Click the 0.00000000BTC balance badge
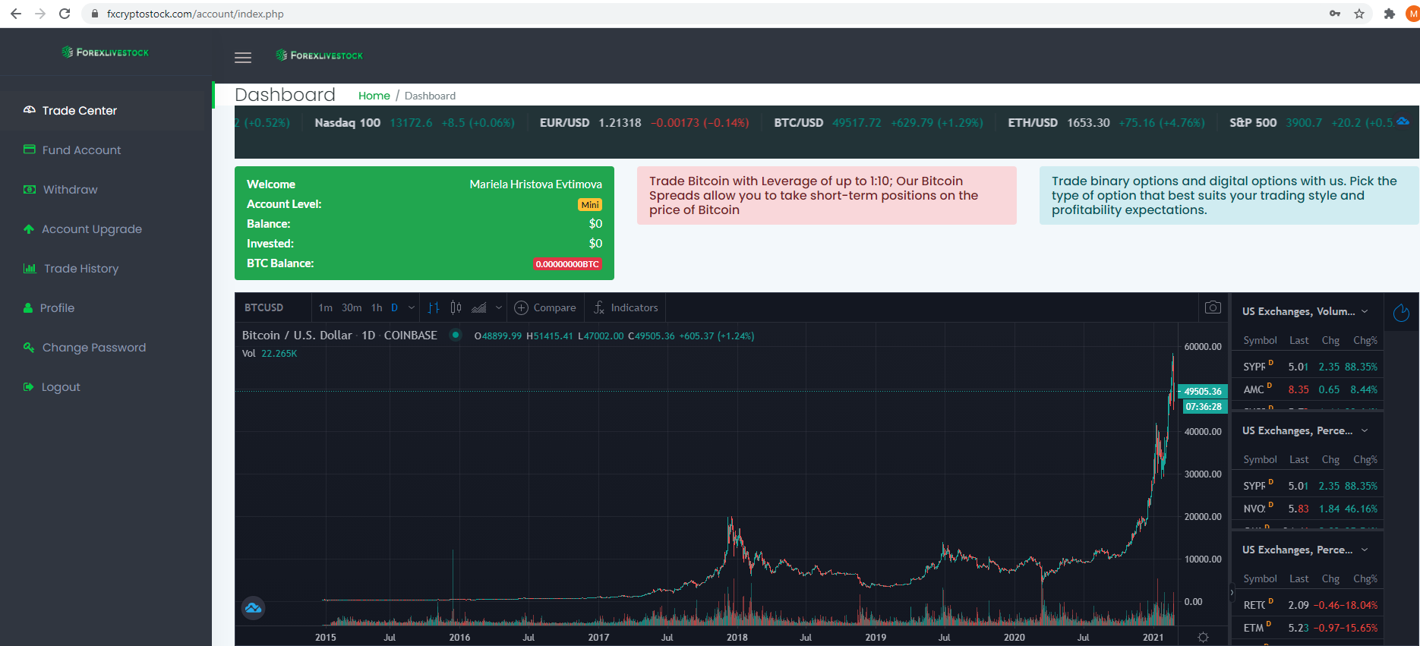1420x646 pixels. point(568,264)
